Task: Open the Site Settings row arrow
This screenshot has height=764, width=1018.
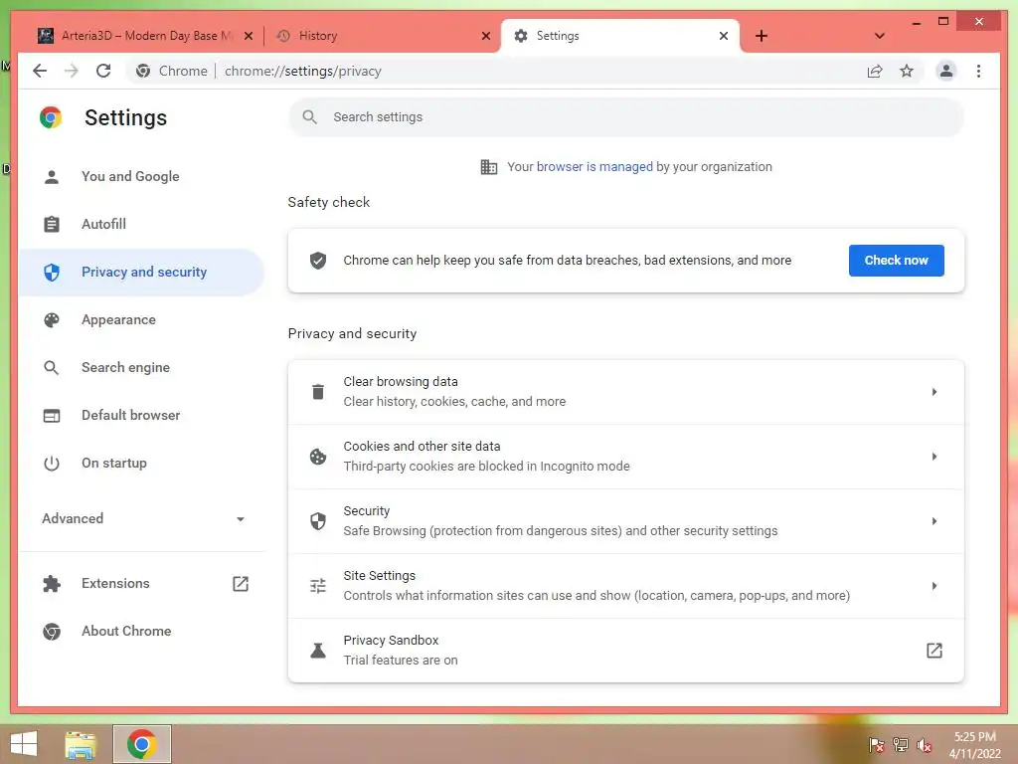Action: coord(934,586)
